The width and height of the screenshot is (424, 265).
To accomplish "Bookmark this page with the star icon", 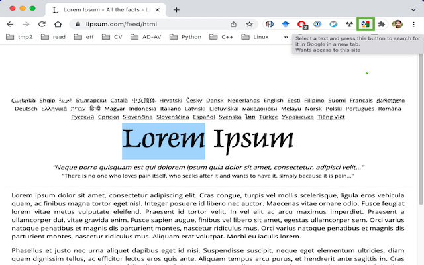I will tap(250, 24).
